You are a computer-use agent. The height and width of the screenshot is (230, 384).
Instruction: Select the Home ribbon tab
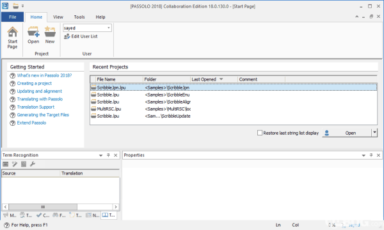(x=36, y=17)
